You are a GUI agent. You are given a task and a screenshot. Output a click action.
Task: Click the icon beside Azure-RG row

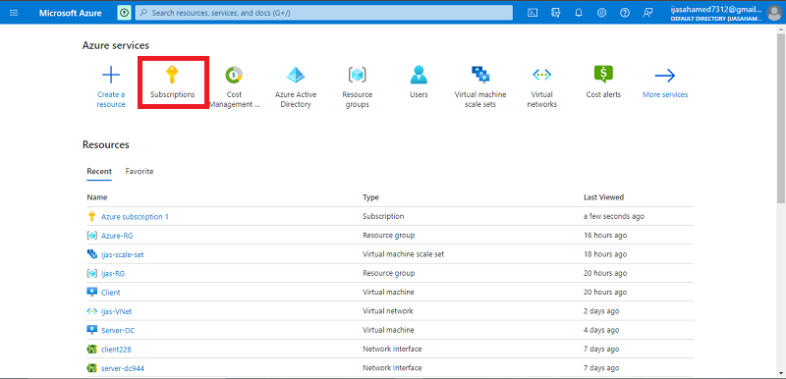tap(91, 236)
